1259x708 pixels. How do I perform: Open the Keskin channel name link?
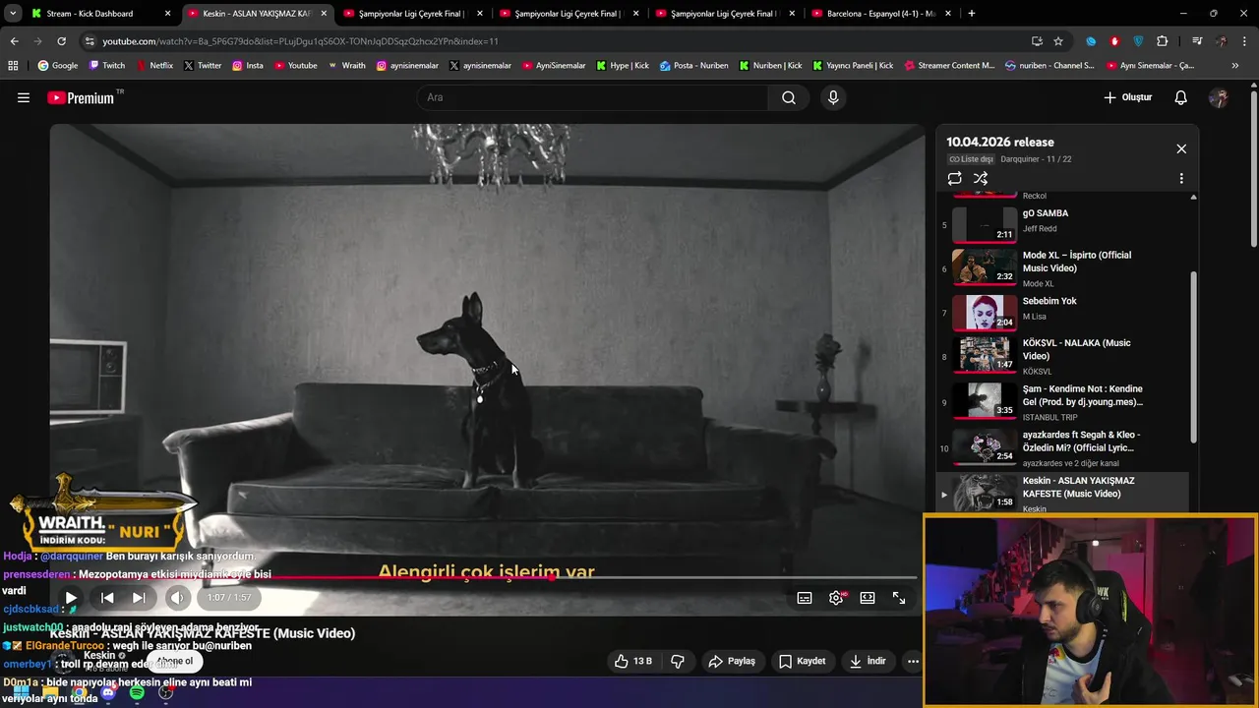coord(99,655)
